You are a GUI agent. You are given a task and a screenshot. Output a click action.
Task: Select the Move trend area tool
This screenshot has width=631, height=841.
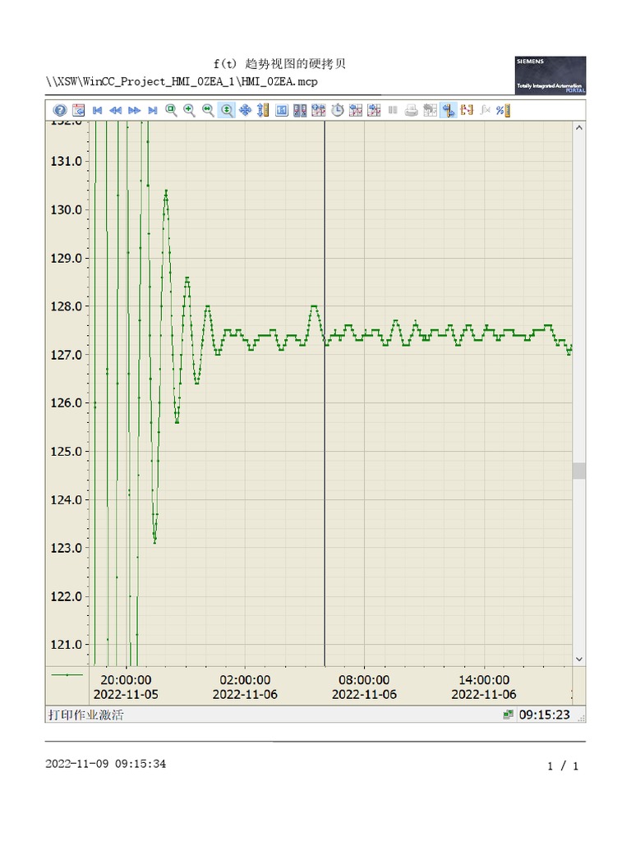click(245, 111)
